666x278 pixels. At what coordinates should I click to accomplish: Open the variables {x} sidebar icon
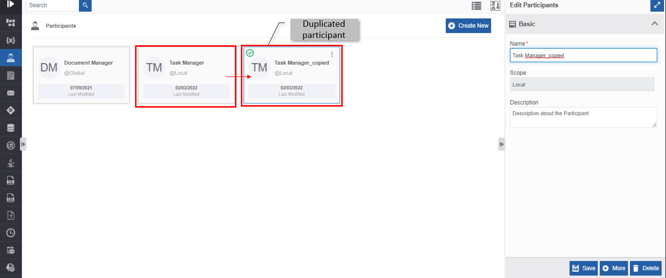point(11,40)
